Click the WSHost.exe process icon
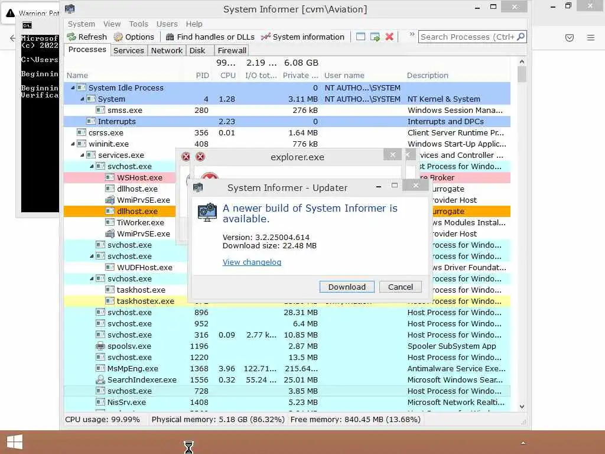 coord(110,177)
